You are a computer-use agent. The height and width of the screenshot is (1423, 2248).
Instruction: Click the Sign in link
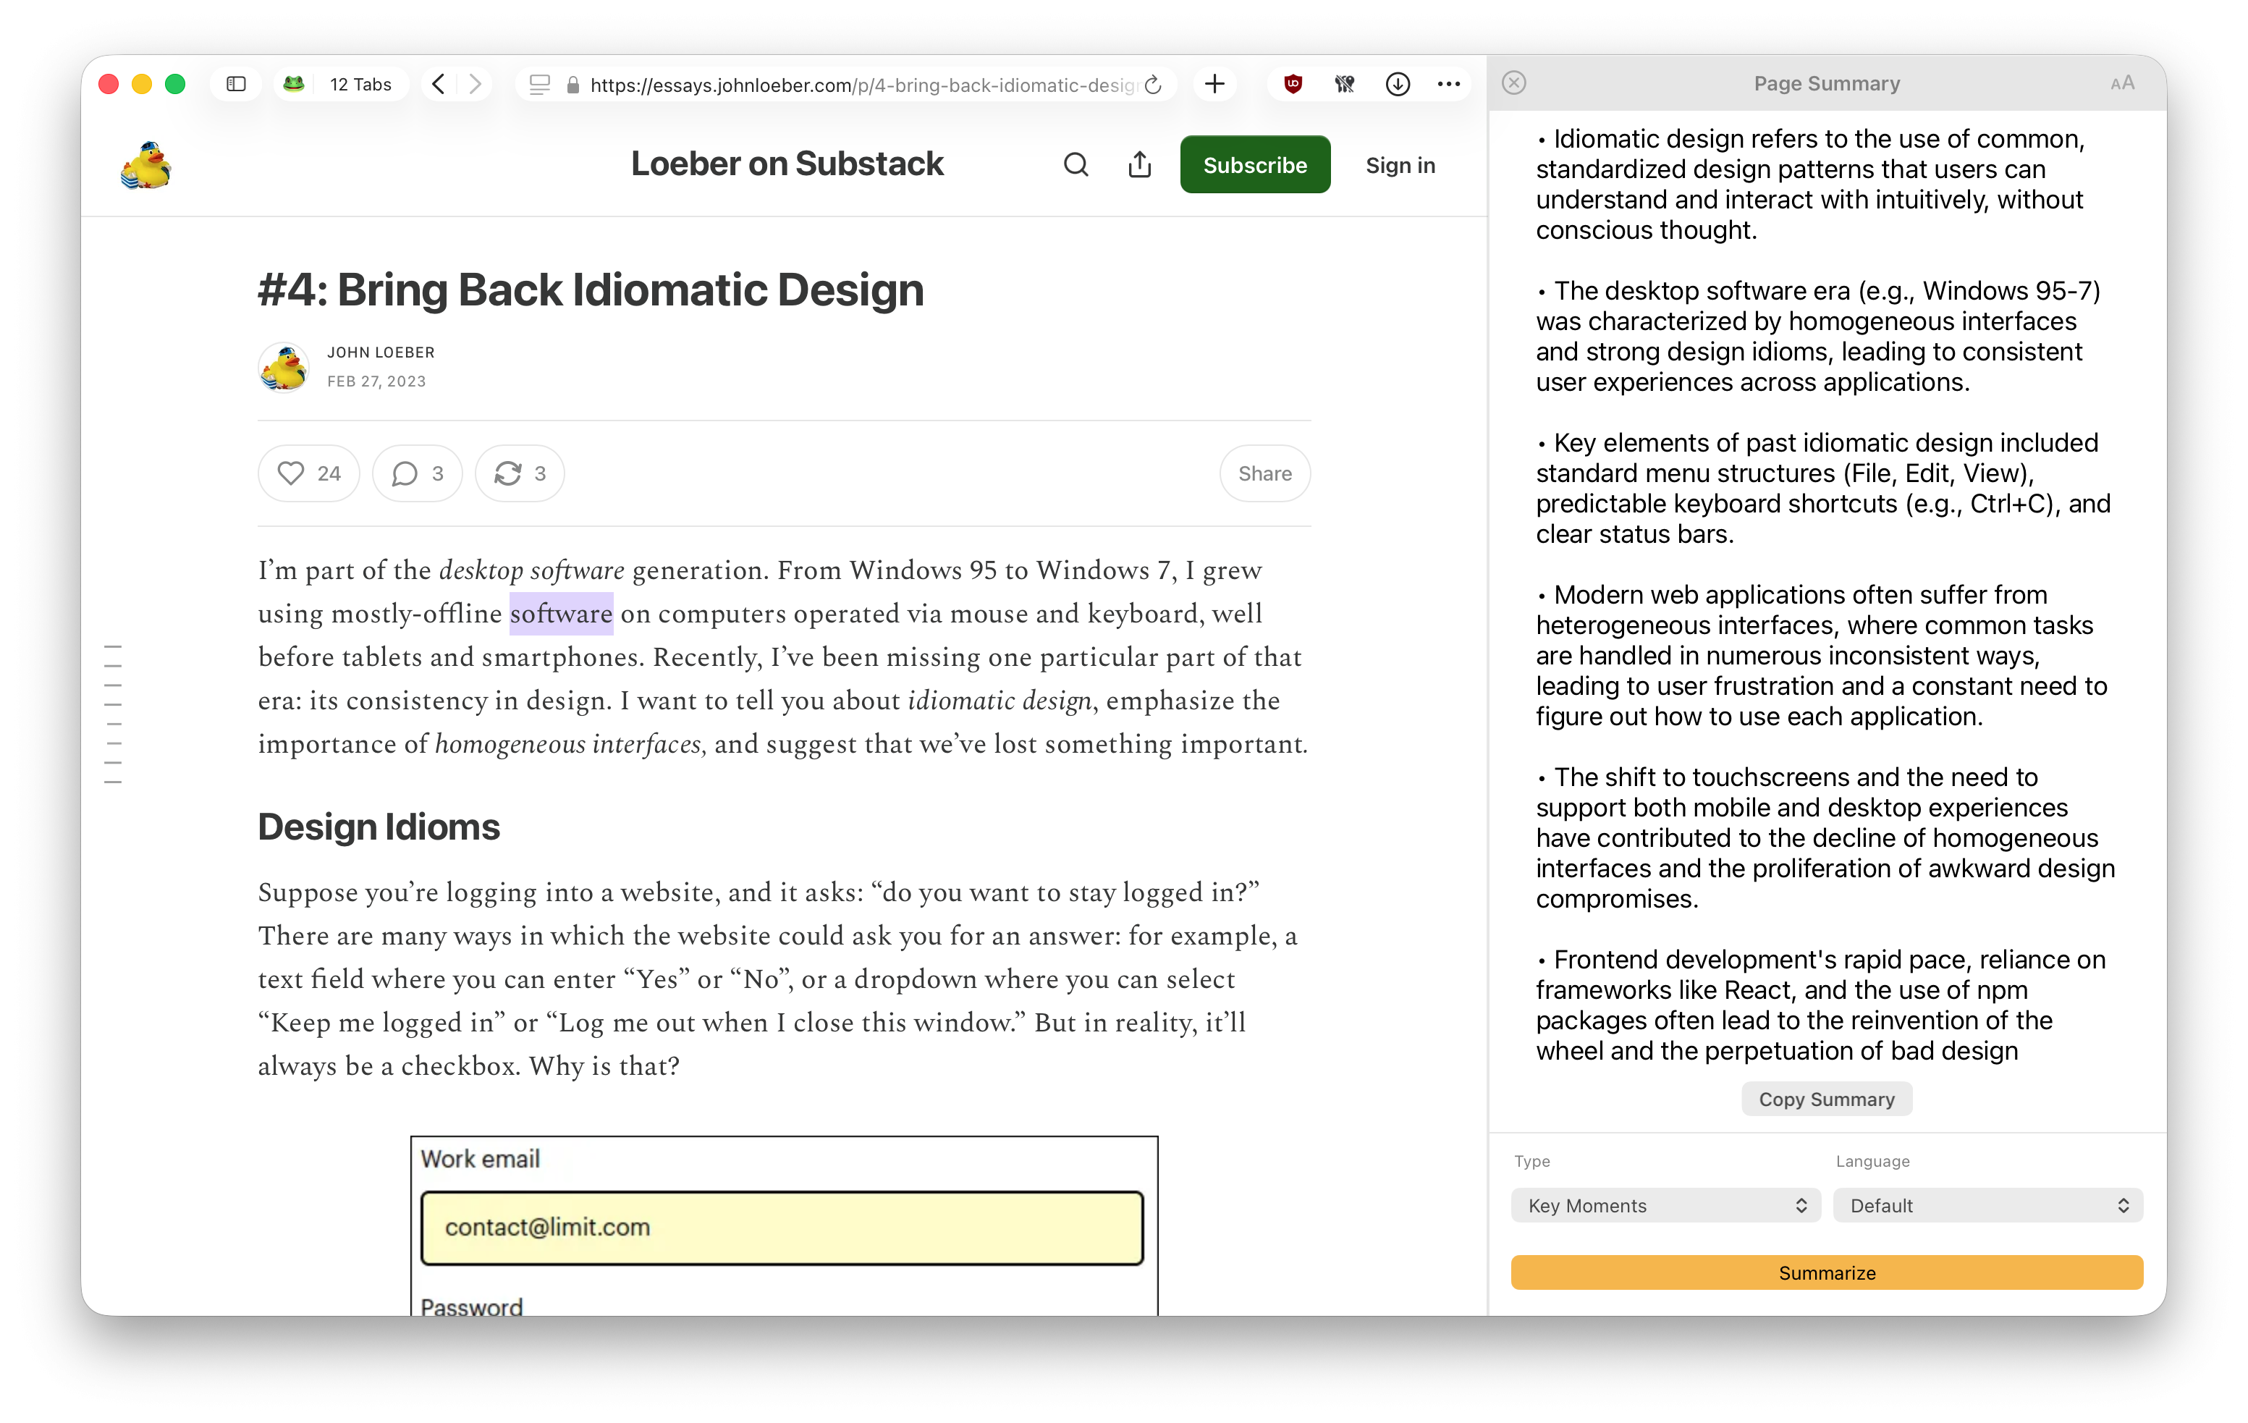pos(1400,165)
